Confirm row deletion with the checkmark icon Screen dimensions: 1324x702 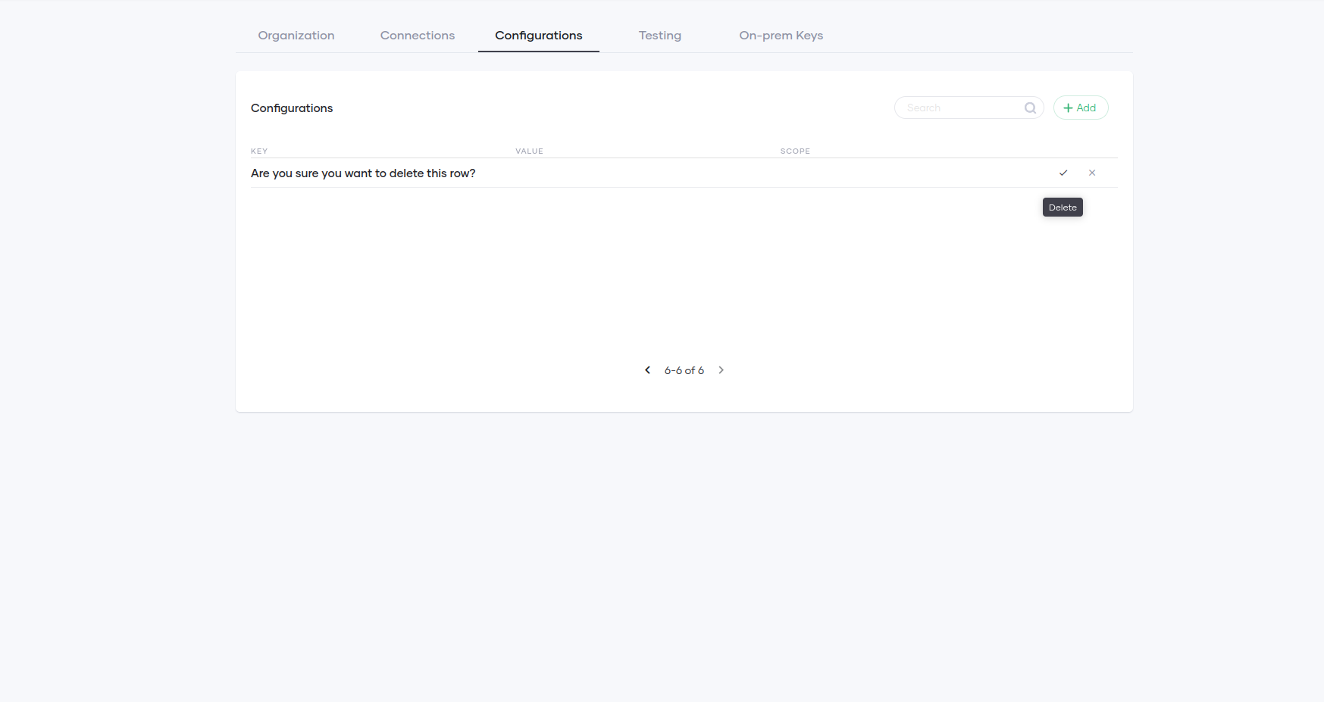pyautogui.click(x=1063, y=173)
